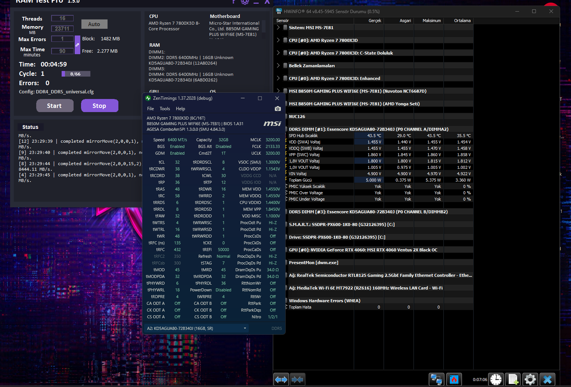Expand the Nuvoton NCT6687D sensor group
Image resolution: width=571 pixels, height=387 pixels.
pyautogui.click(x=278, y=91)
